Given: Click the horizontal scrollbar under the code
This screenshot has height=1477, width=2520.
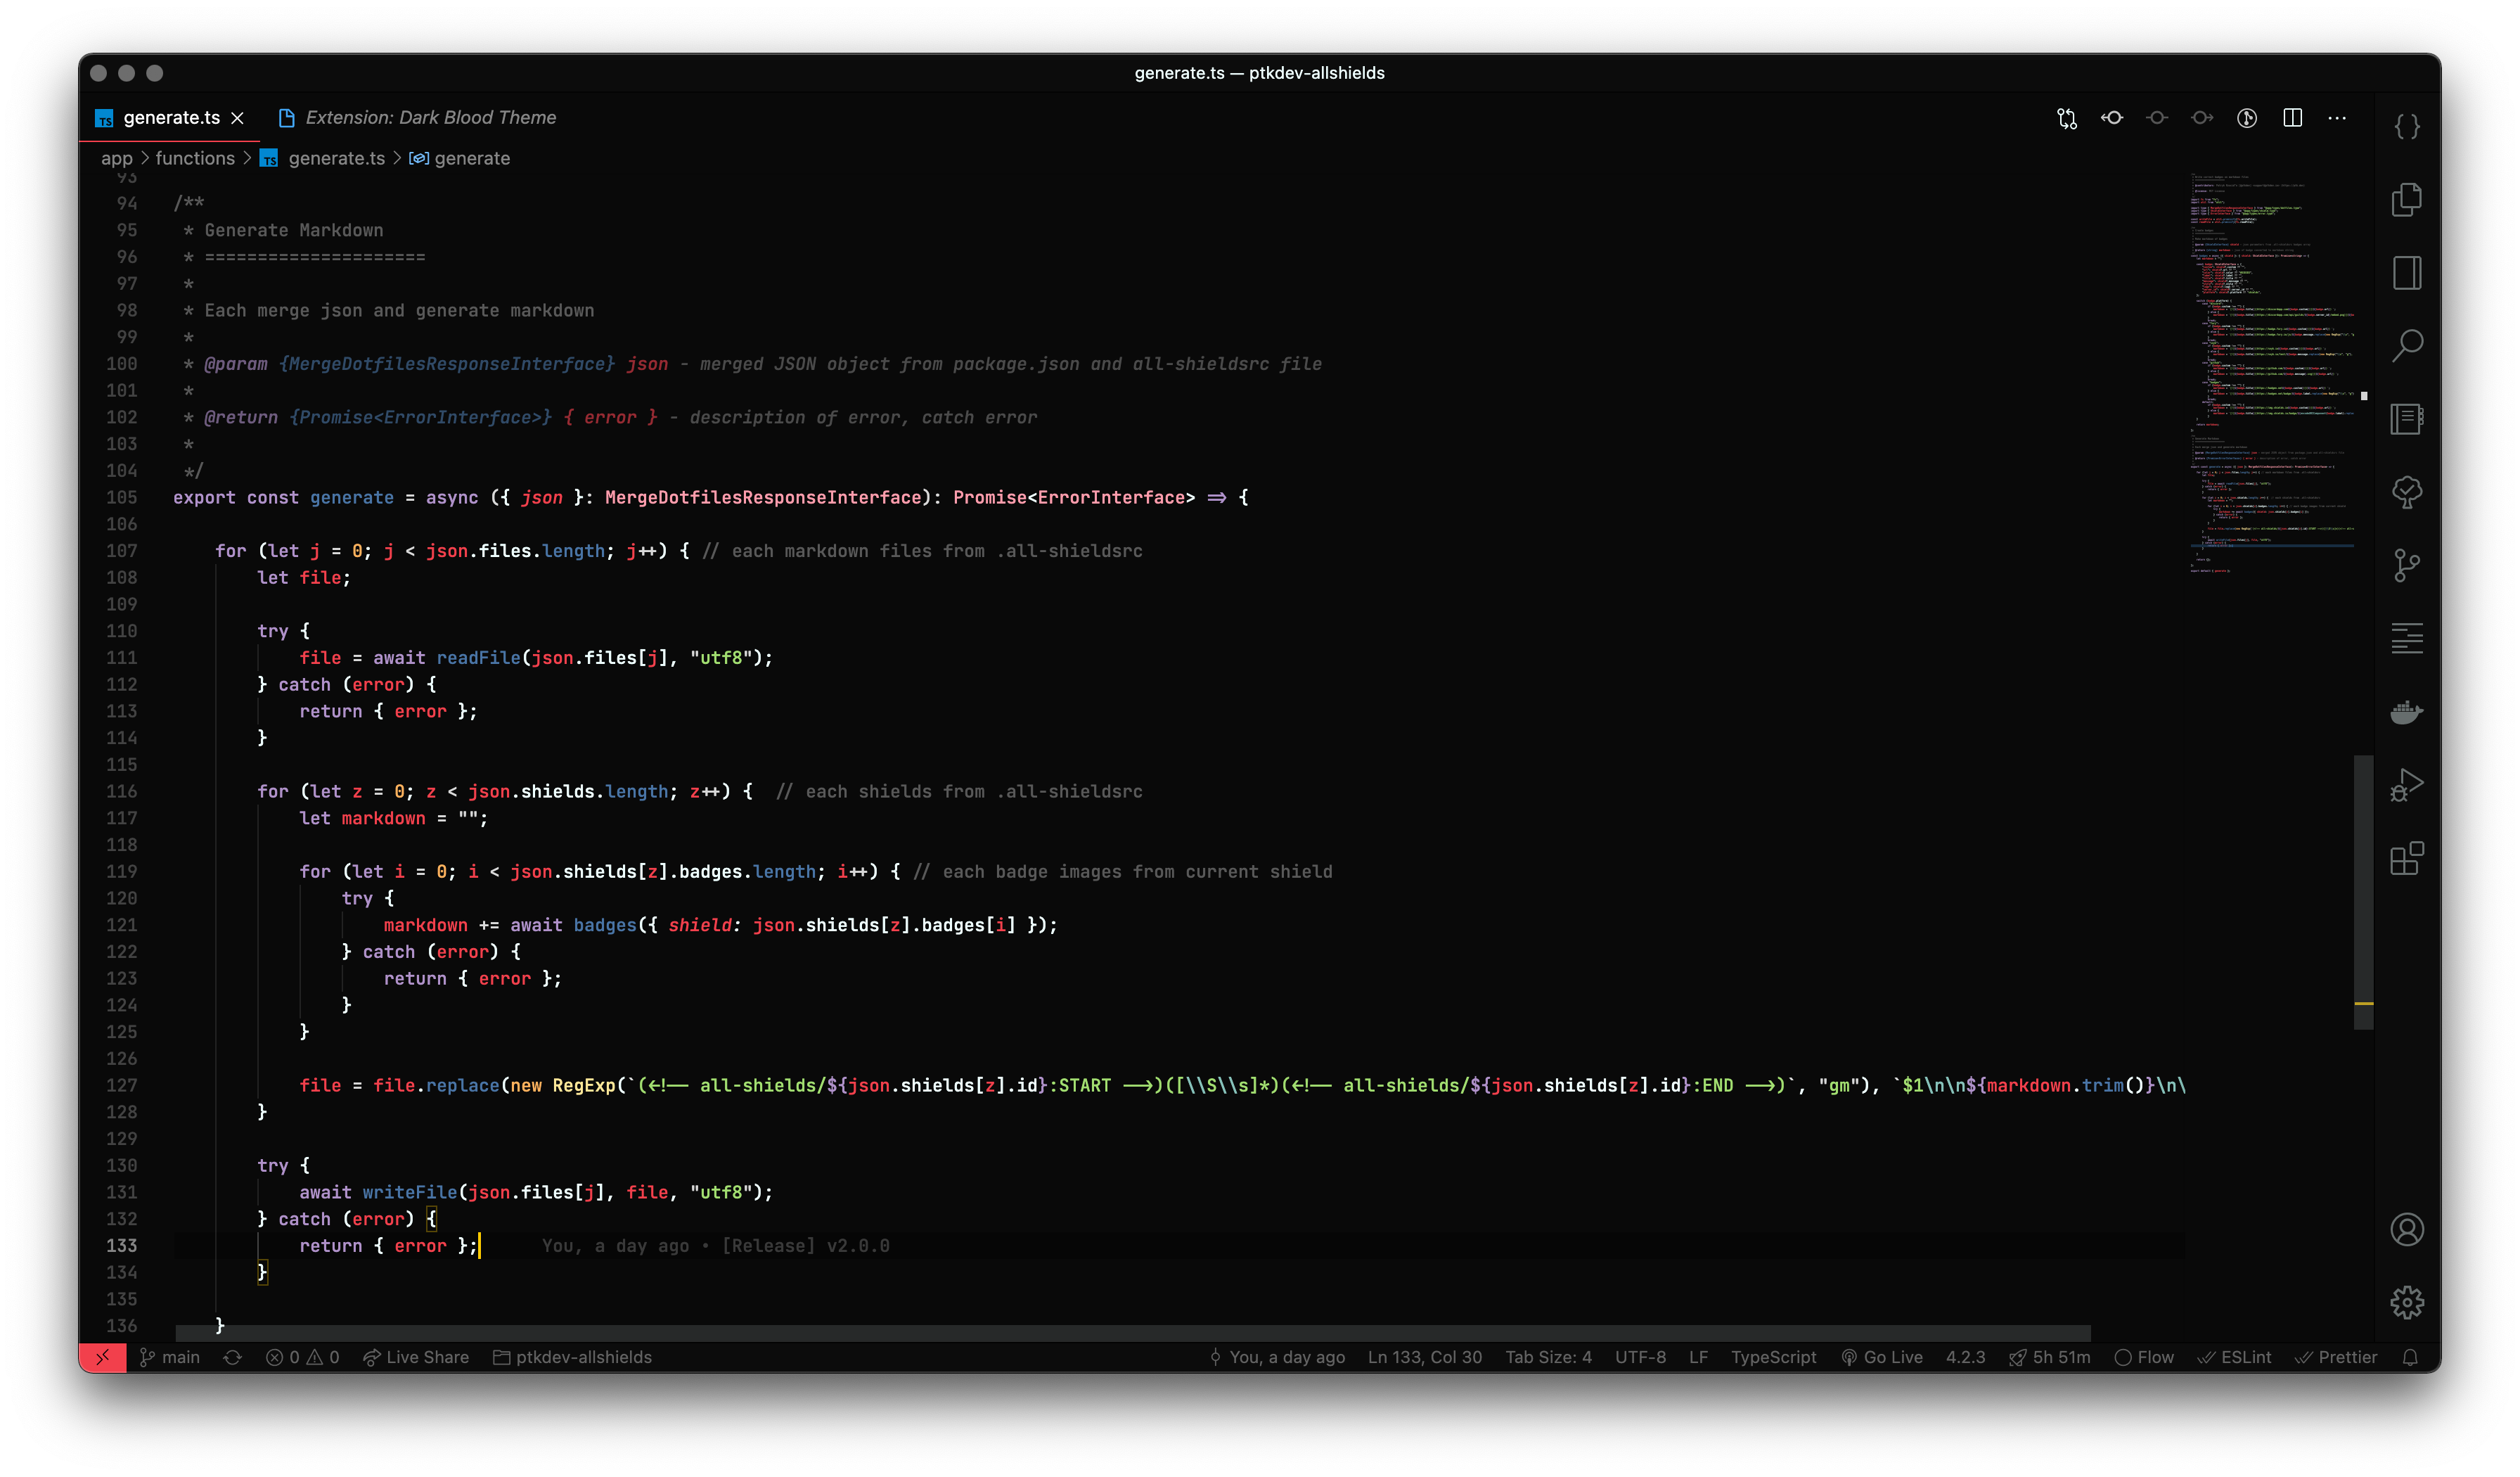Looking at the screenshot, I should pos(1132,1333).
